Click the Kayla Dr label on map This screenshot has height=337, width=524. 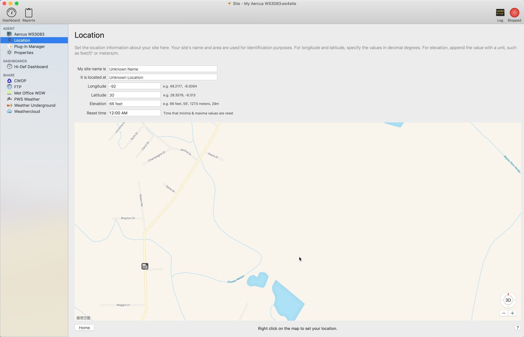pos(213,155)
